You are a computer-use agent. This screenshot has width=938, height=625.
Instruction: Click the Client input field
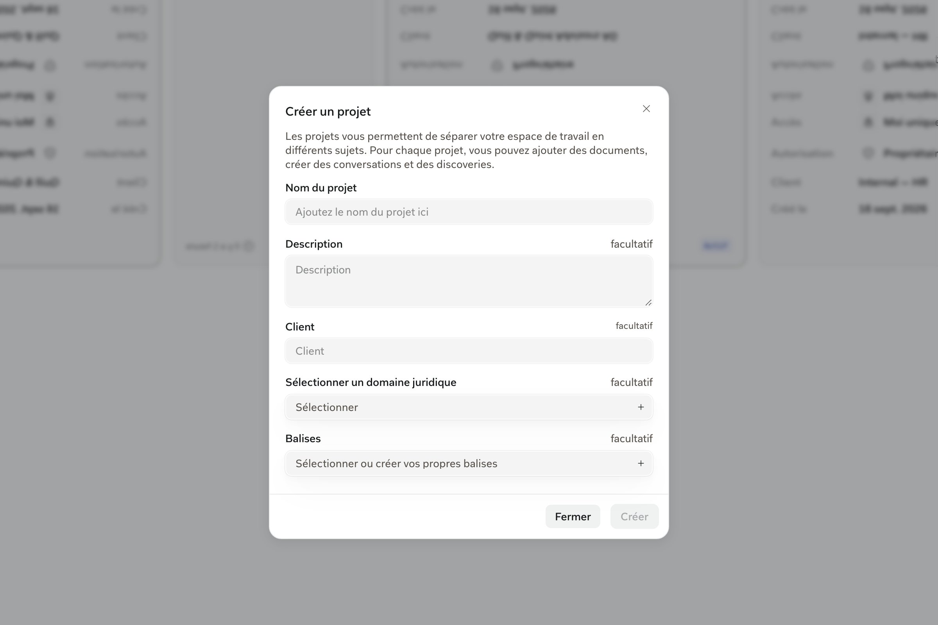pyautogui.click(x=469, y=351)
